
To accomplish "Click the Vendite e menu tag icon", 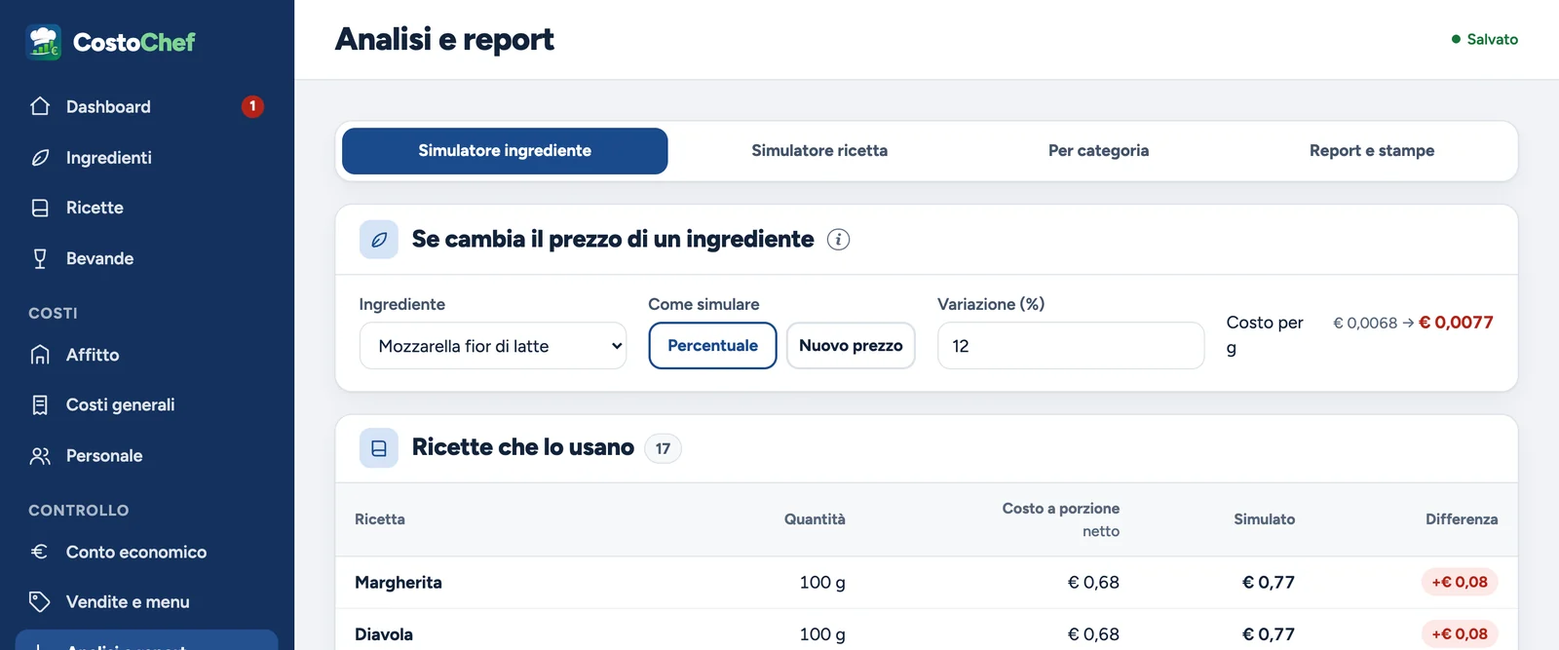I will [x=40, y=601].
